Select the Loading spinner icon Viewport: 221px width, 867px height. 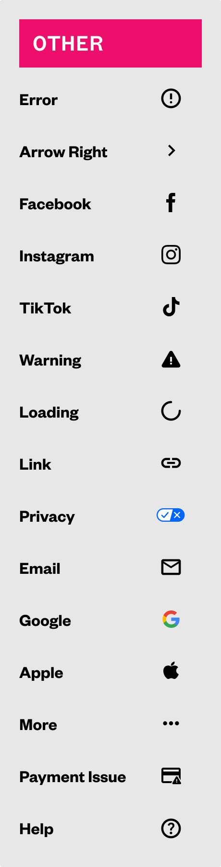click(x=171, y=411)
